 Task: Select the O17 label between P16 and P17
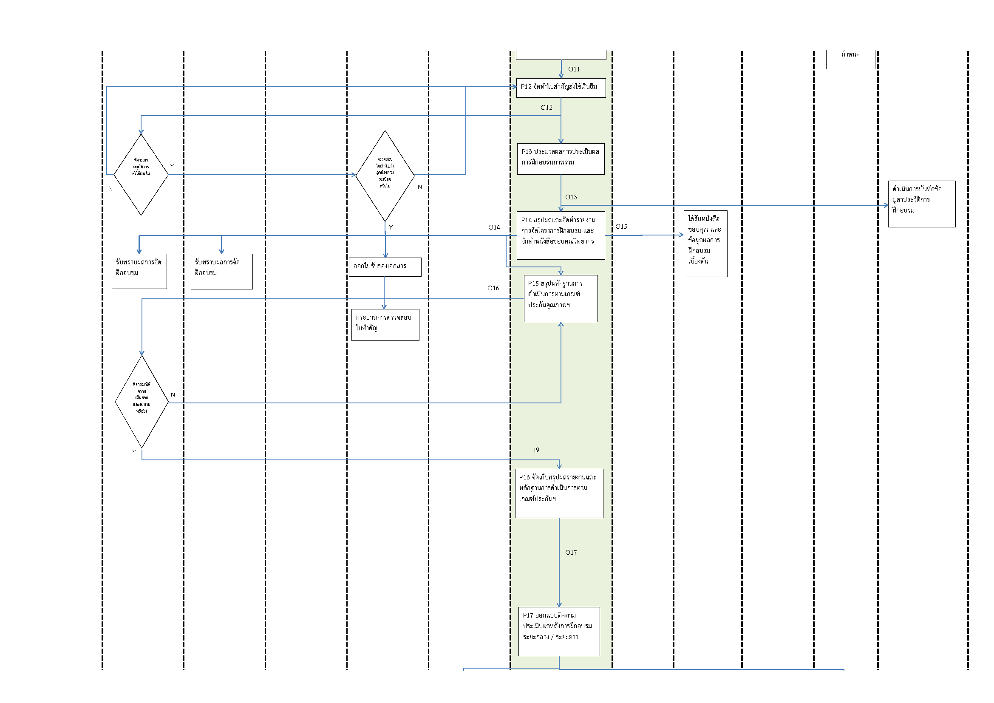point(571,553)
